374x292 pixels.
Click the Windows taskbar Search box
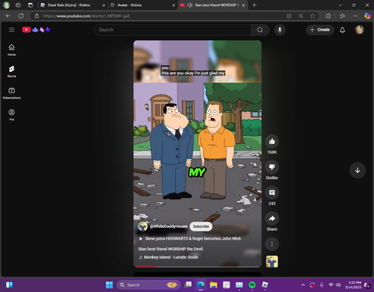[x=148, y=285]
